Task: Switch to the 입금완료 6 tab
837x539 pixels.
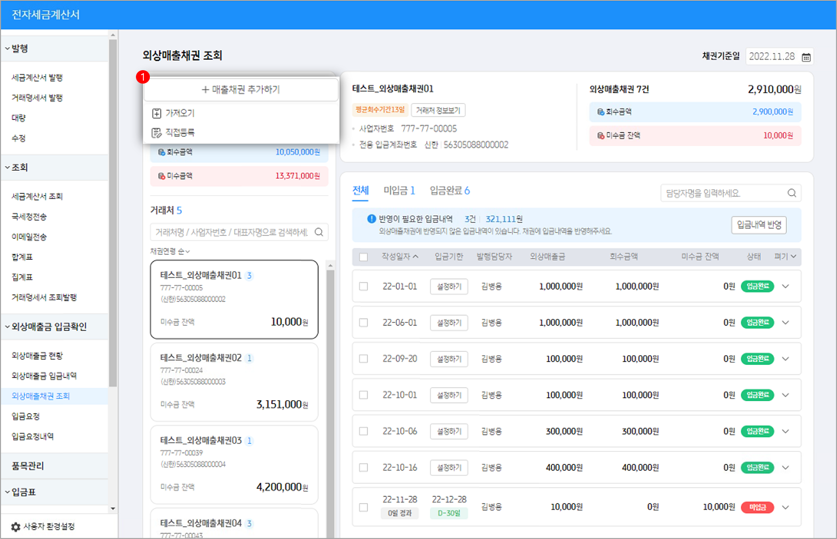Action: coord(450,191)
